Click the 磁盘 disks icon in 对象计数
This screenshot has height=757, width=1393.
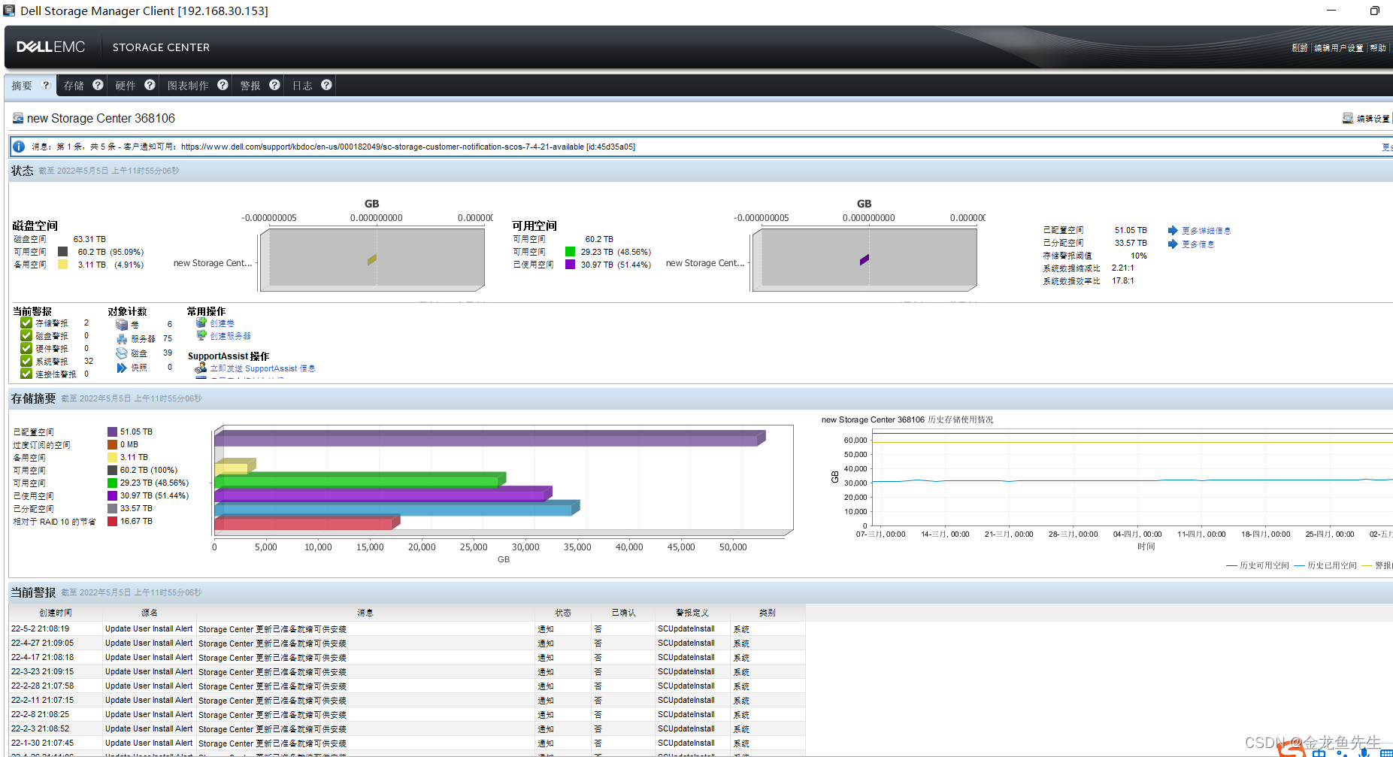point(122,353)
